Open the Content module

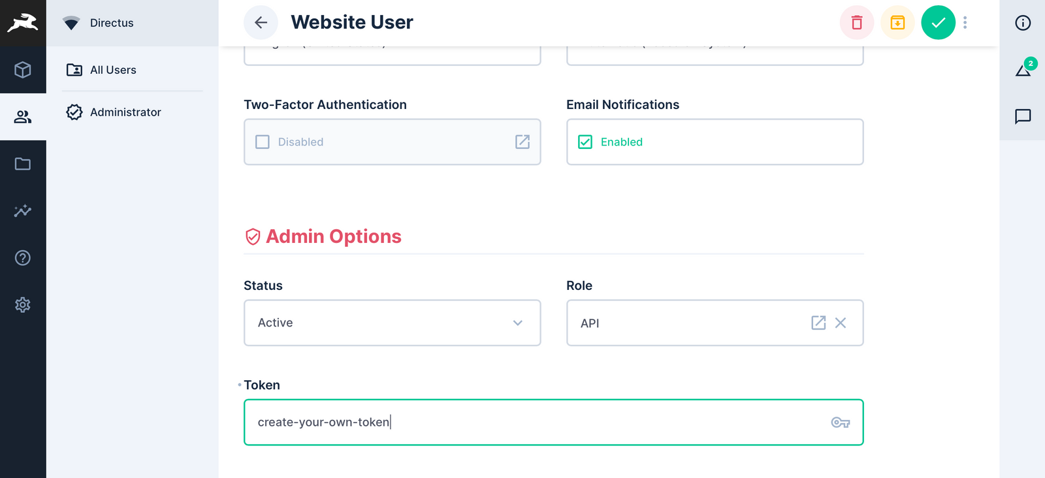[x=23, y=70]
